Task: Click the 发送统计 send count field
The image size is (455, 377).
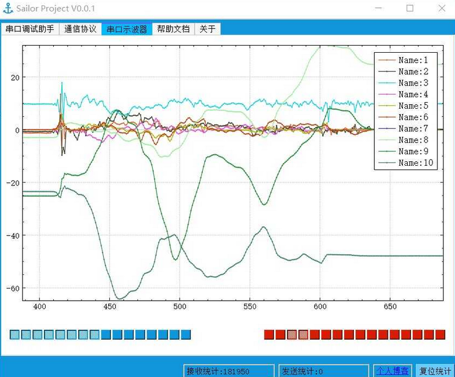Action: pos(324,372)
